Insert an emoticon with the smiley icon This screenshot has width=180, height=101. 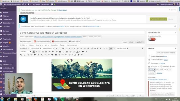(x=74, y=52)
